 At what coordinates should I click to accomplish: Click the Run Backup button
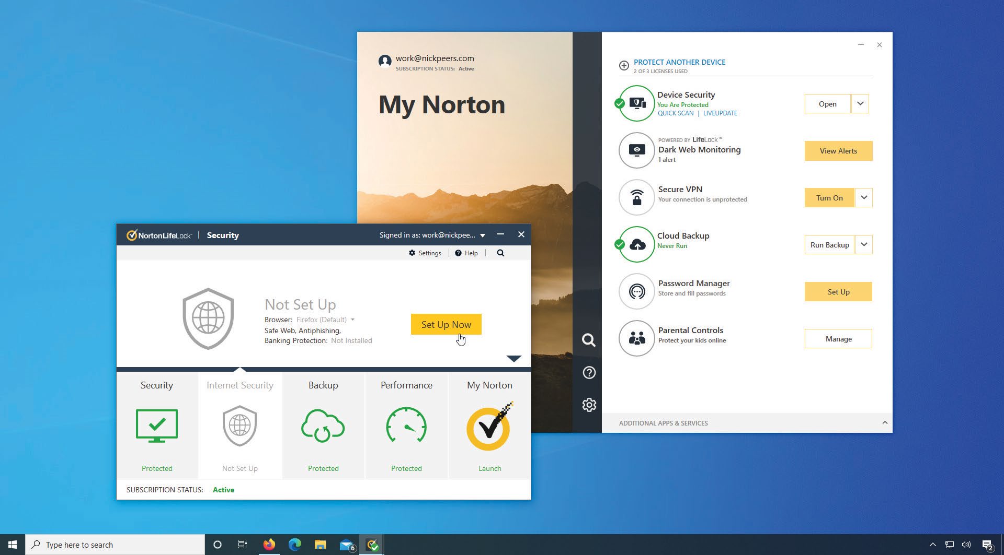(829, 244)
